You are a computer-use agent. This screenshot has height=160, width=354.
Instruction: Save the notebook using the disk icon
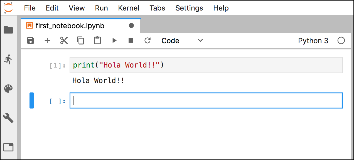click(31, 40)
